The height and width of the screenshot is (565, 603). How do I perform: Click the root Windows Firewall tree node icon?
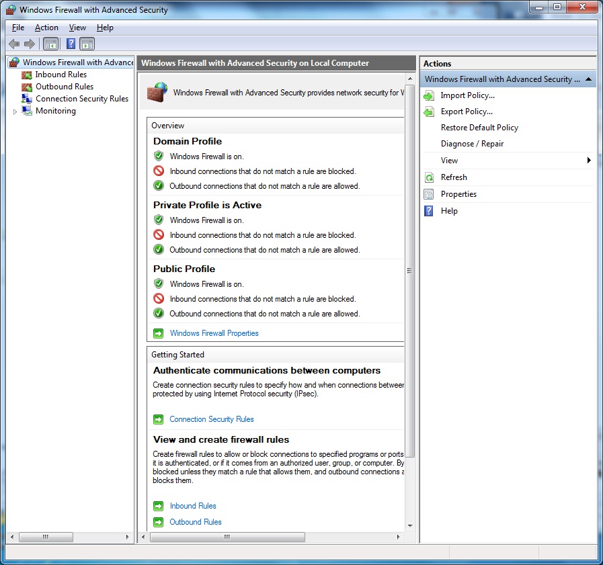point(14,62)
